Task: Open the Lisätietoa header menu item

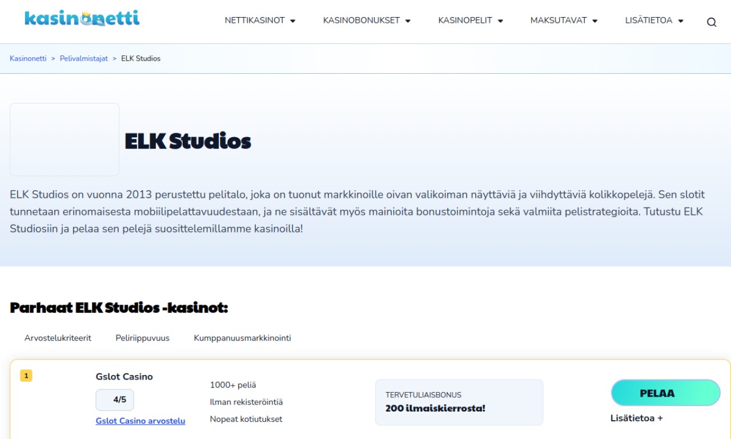Action: [649, 21]
